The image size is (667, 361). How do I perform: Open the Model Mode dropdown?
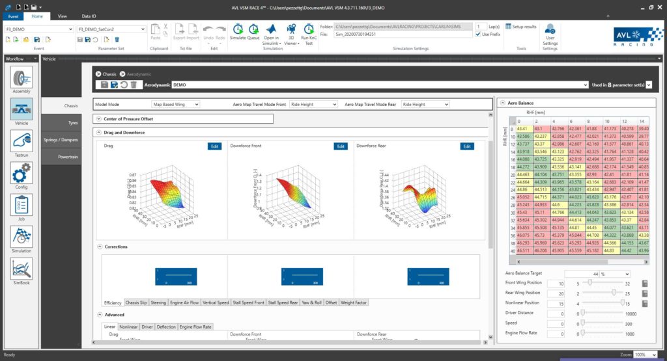tap(176, 104)
